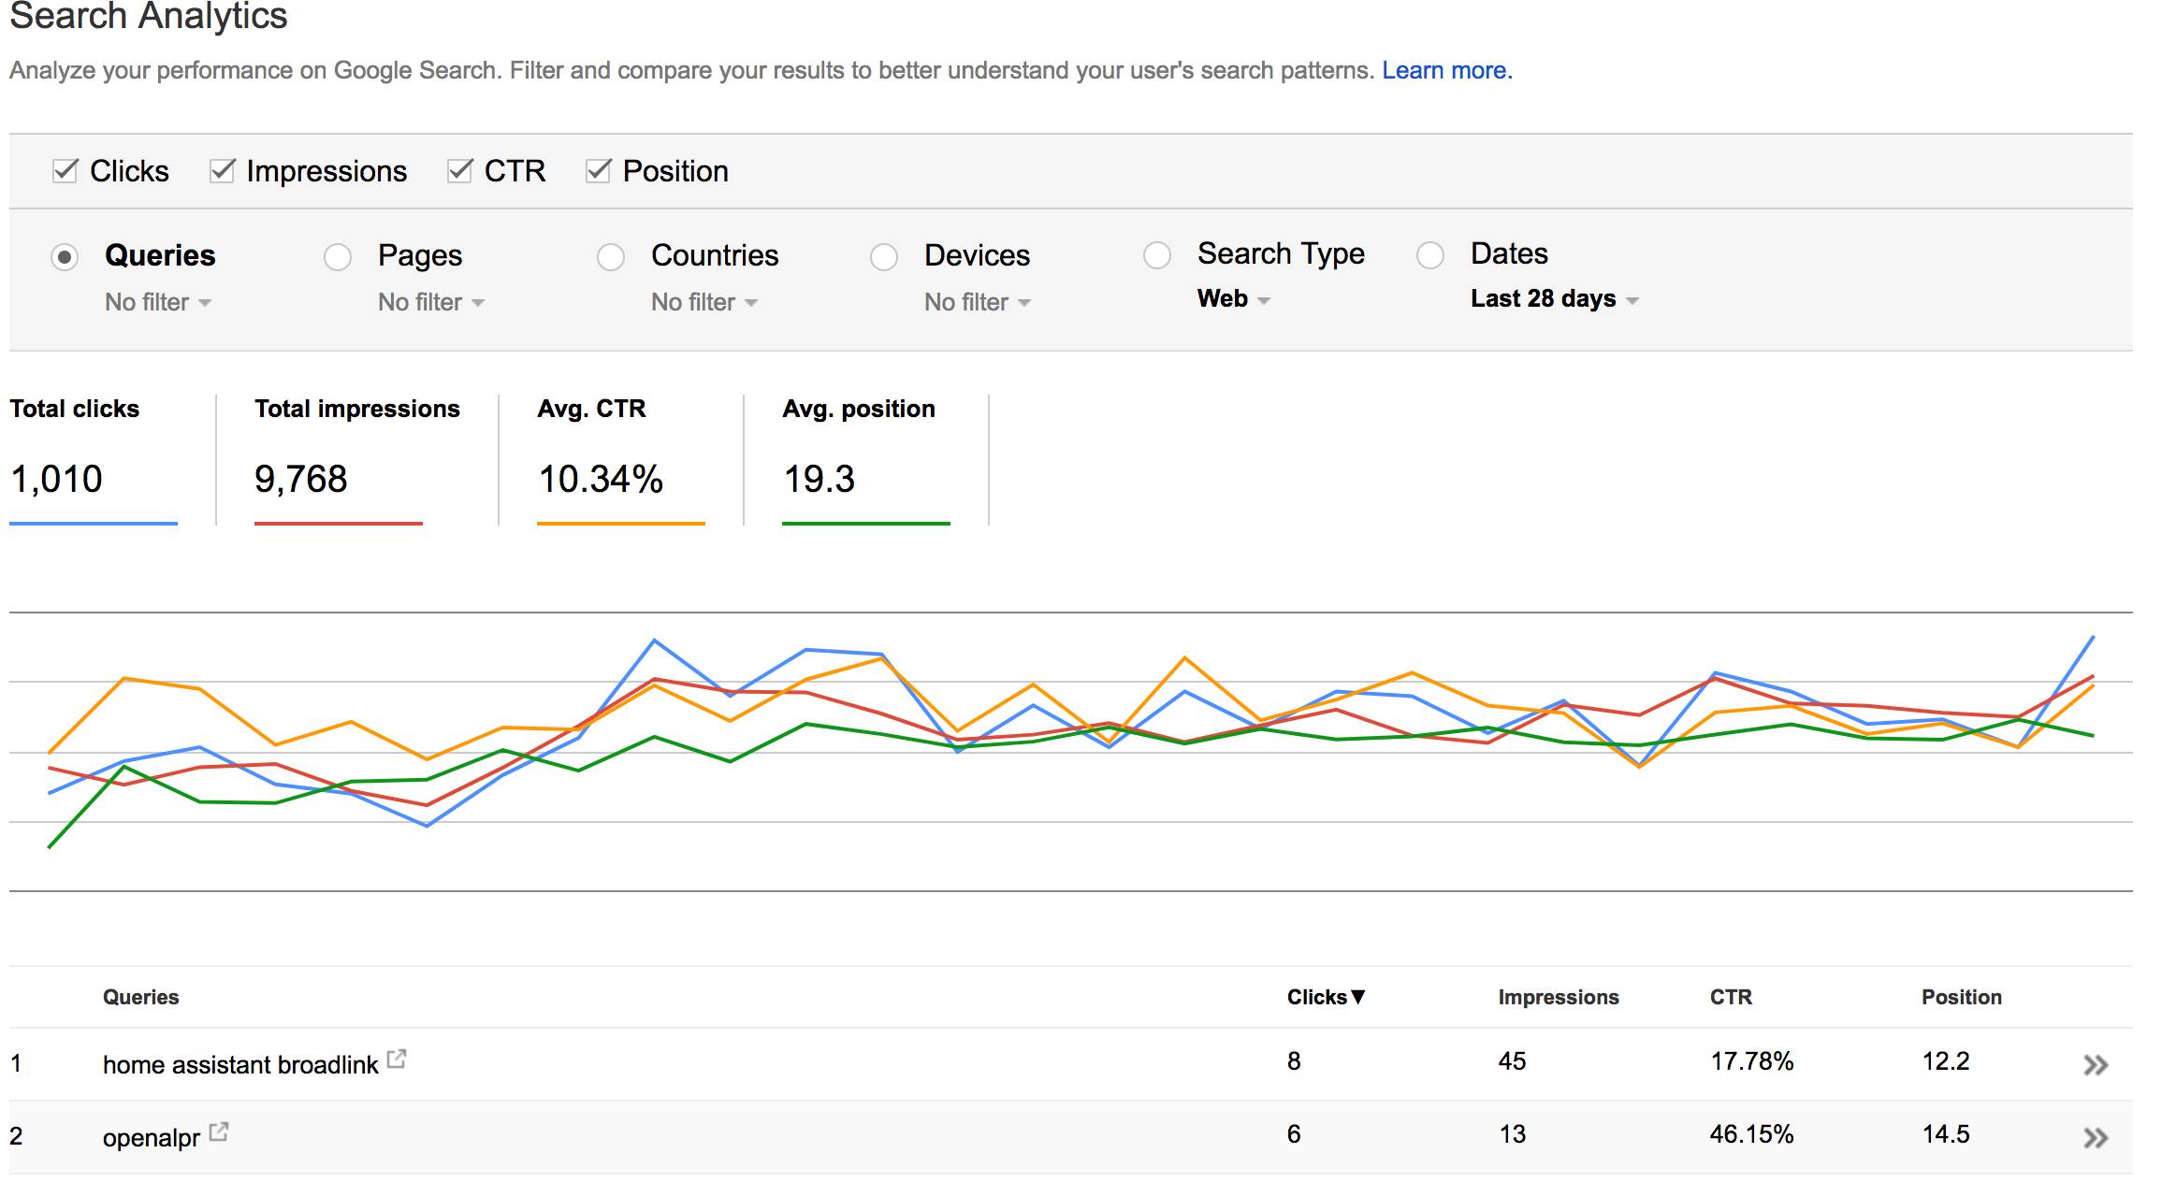Click the orange Avg. CTR color bar
The width and height of the screenshot is (2176, 1182).
[x=620, y=524]
